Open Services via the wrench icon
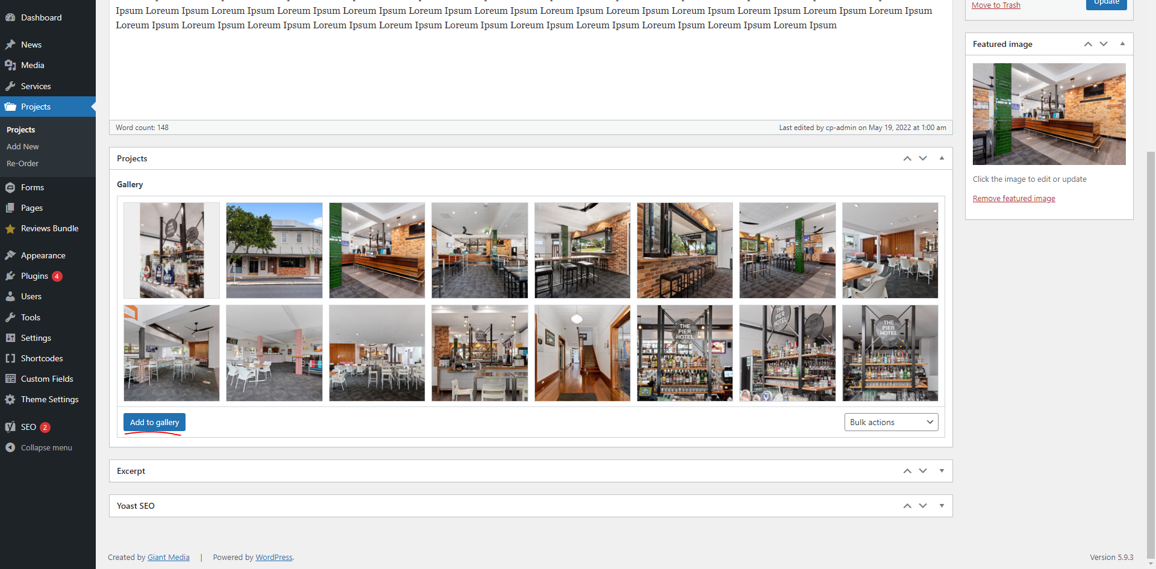This screenshot has height=569, width=1156. pos(10,86)
